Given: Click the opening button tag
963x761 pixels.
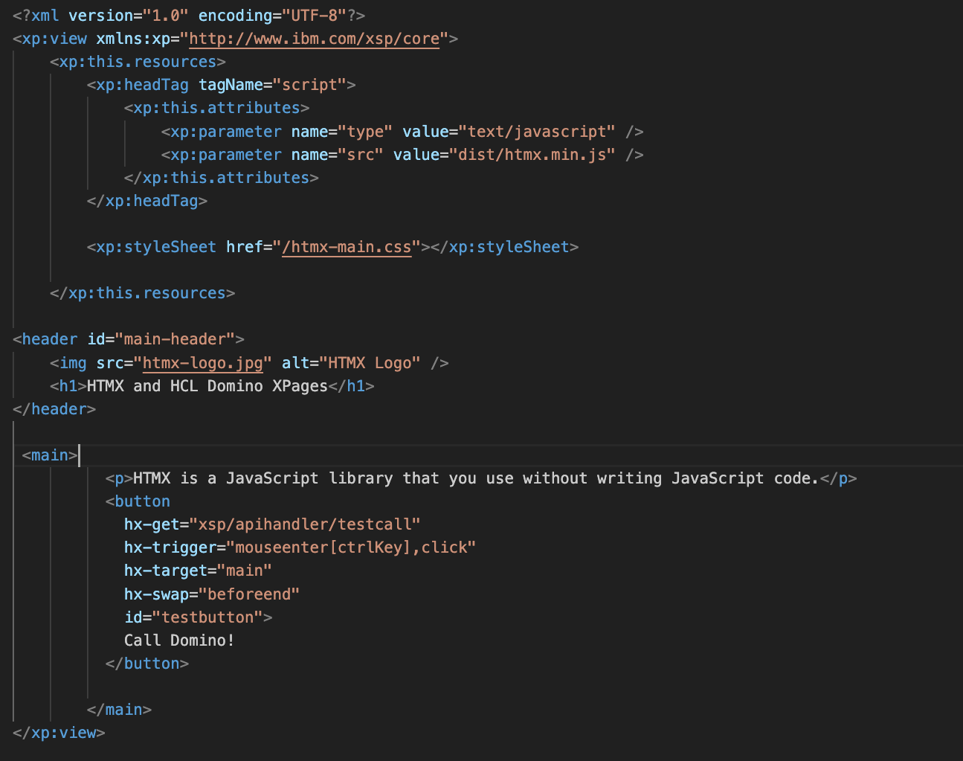Looking at the screenshot, I should (x=138, y=501).
